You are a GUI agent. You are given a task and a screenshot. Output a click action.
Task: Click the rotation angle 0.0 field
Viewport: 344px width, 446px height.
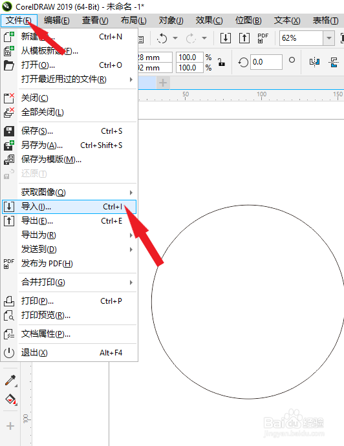click(x=266, y=62)
